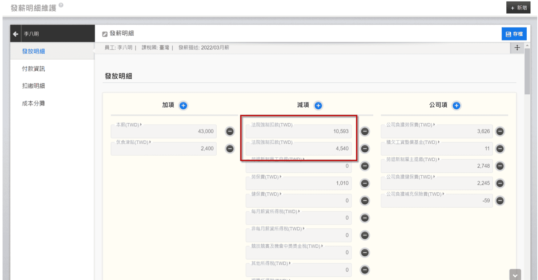
Task: Click the back arrow beside 李八明
Action: click(x=16, y=34)
